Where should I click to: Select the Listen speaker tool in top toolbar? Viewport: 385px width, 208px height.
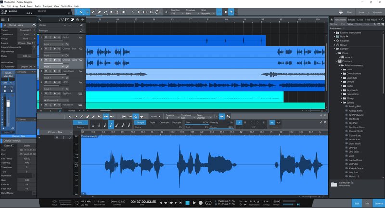pos(123,12)
